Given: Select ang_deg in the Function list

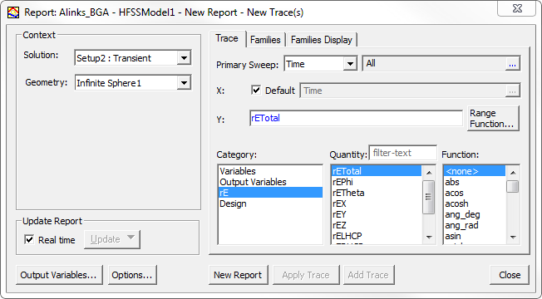Looking at the screenshot, I should [x=475, y=214].
